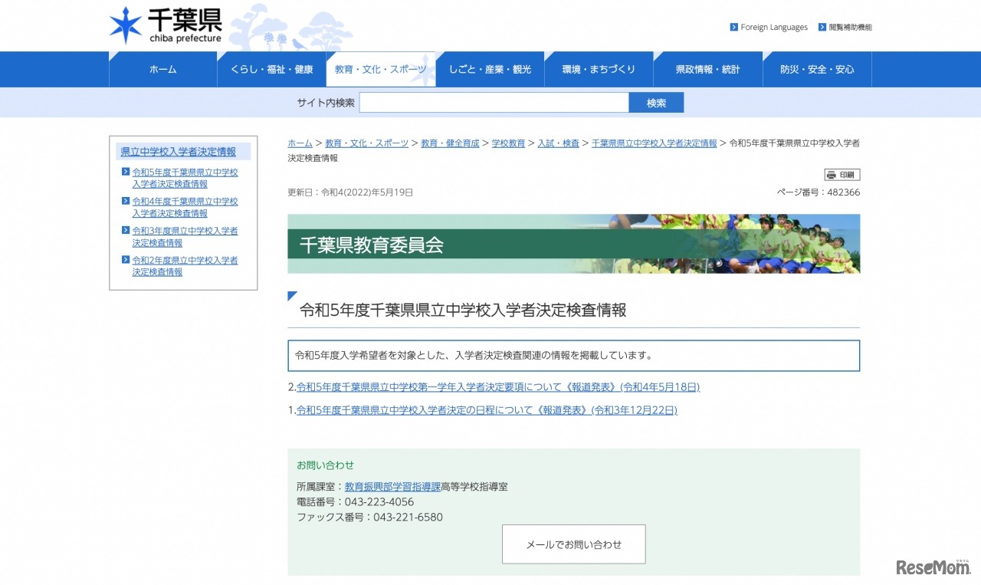This screenshot has height=585, width=981.
Task: Click the 入試・検査 breadcrumb link
Action: pyautogui.click(x=559, y=143)
